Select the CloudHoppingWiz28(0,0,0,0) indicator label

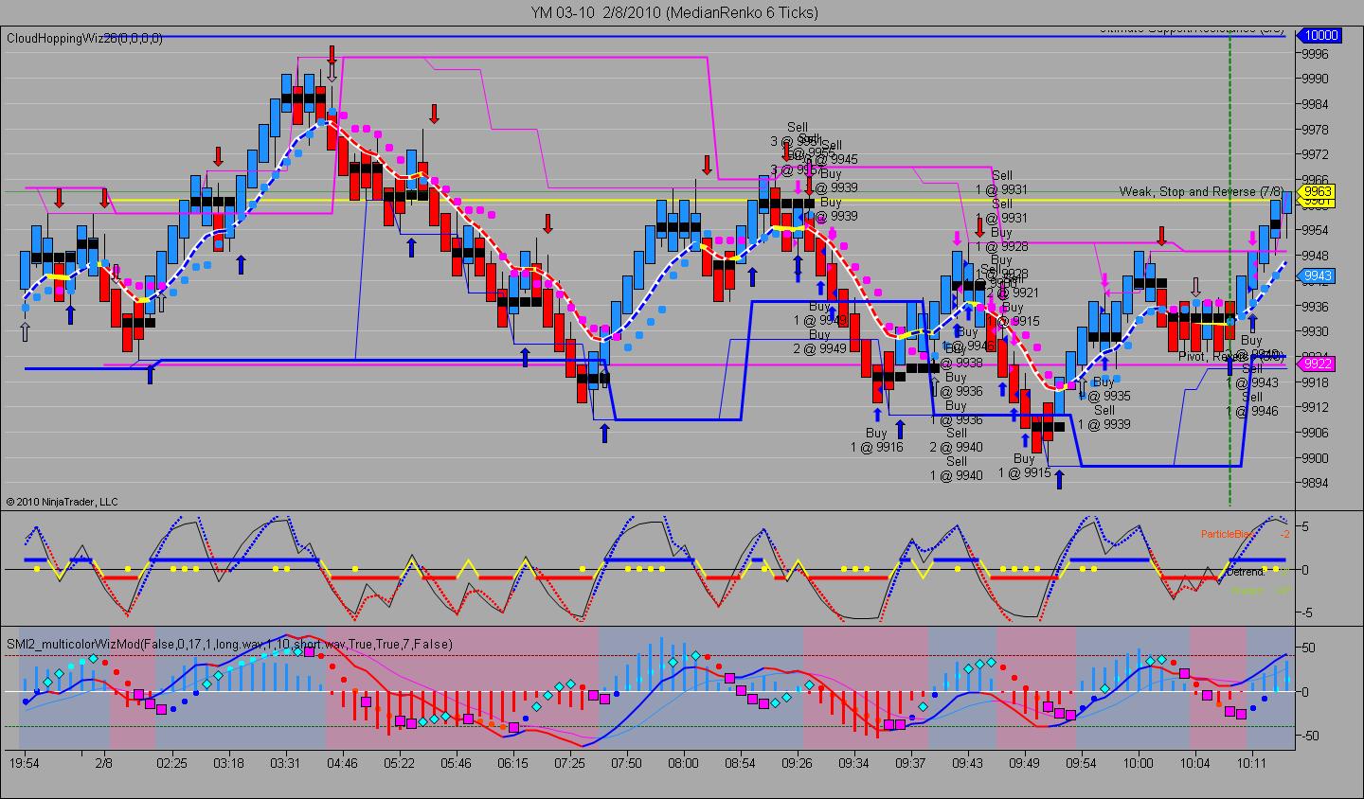click(84, 38)
